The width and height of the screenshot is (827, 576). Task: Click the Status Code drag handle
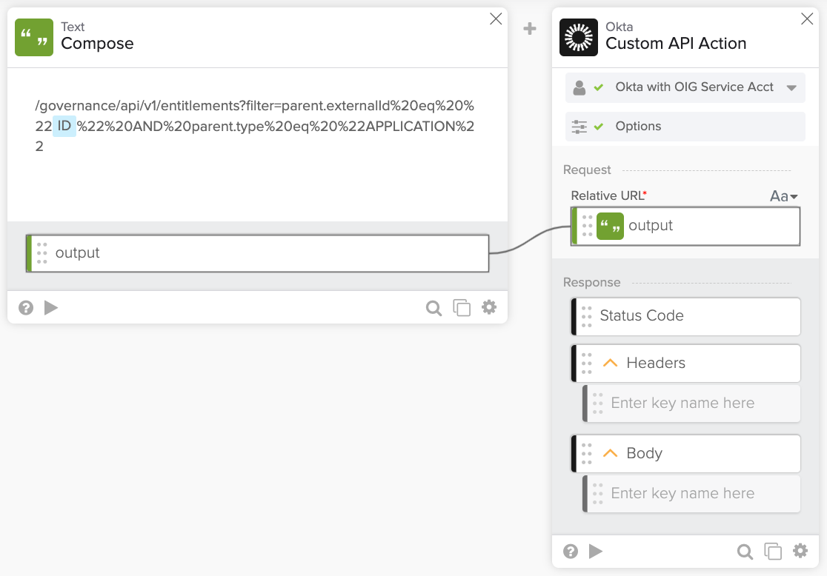[x=586, y=317]
